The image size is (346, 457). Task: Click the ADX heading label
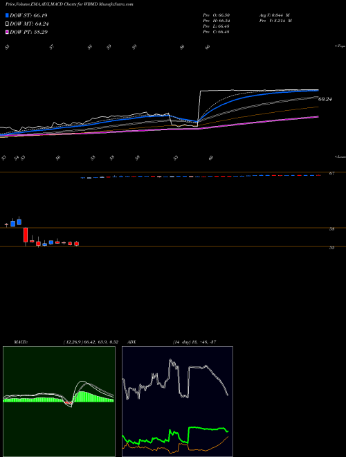132,342
